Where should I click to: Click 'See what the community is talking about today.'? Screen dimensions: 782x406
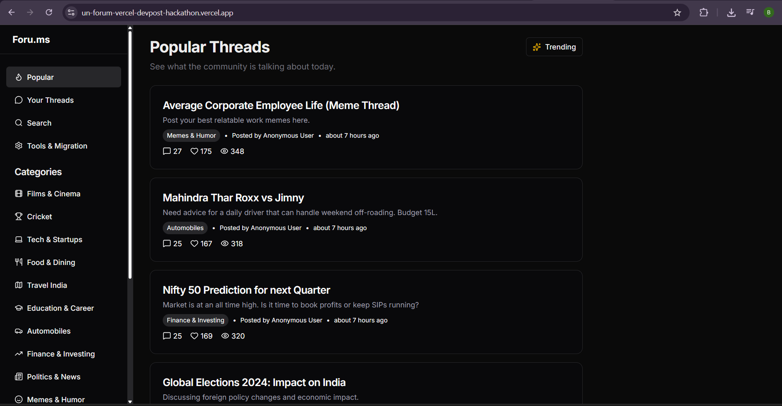243,67
